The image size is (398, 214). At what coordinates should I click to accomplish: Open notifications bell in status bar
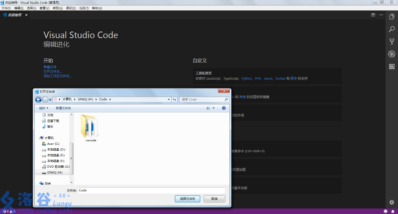click(x=393, y=211)
